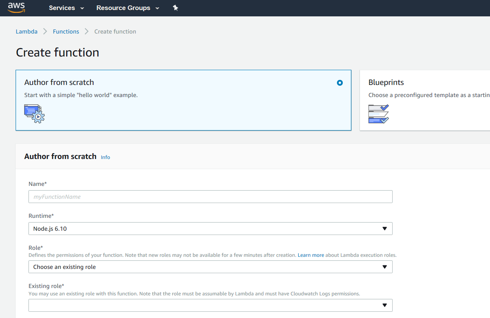Expand the Choose an existing role dropdown
Image resolution: width=490 pixels, height=318 pixels.
210,267
